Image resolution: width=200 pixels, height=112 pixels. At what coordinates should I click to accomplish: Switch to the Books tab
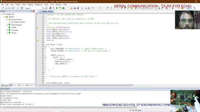pyautogui.click(x=13, y=85)
